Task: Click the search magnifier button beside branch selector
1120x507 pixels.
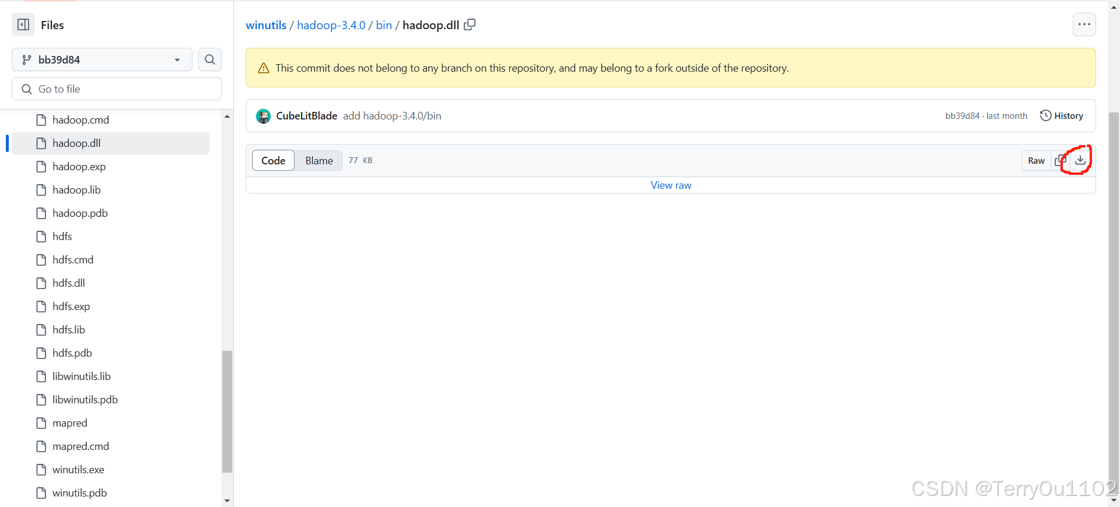Action: 210,59
